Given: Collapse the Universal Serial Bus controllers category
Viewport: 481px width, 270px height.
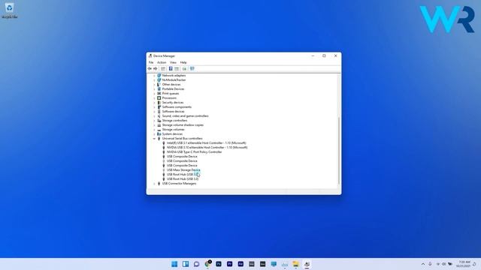Looking at the screenshot, I should (154, 138).
